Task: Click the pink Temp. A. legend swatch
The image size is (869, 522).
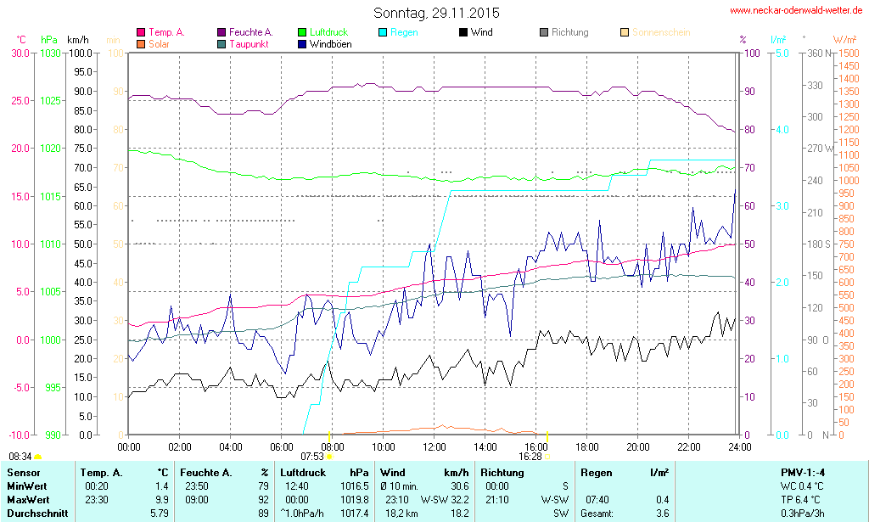Action: (141, 32)
